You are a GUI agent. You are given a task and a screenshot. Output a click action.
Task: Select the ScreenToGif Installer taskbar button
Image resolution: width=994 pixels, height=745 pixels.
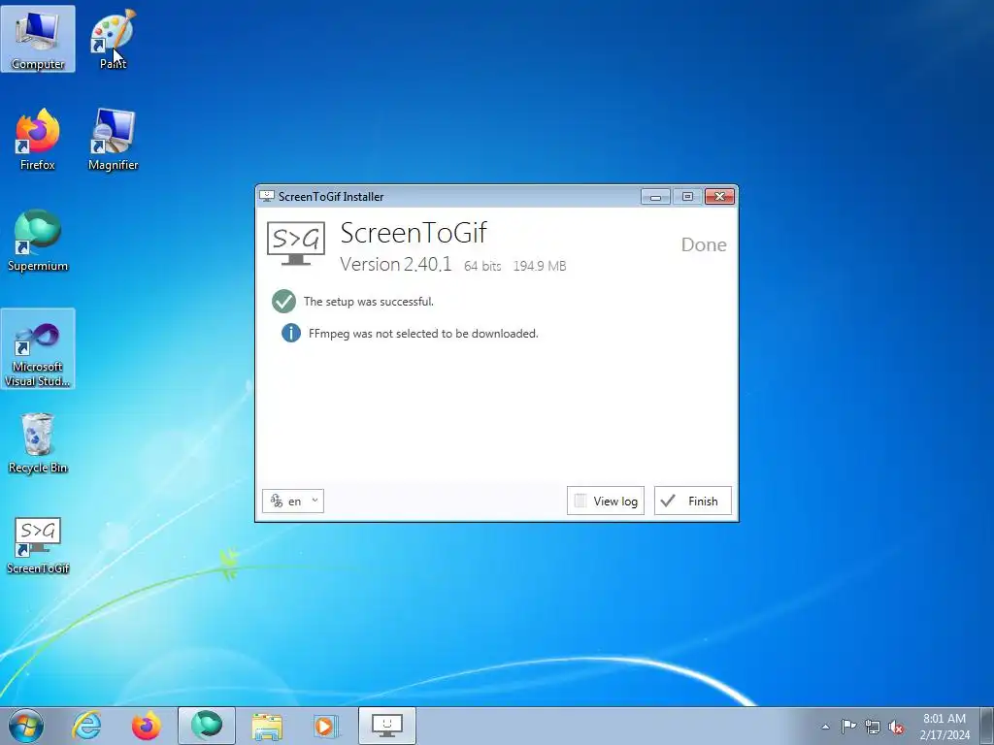coord(386,726)
